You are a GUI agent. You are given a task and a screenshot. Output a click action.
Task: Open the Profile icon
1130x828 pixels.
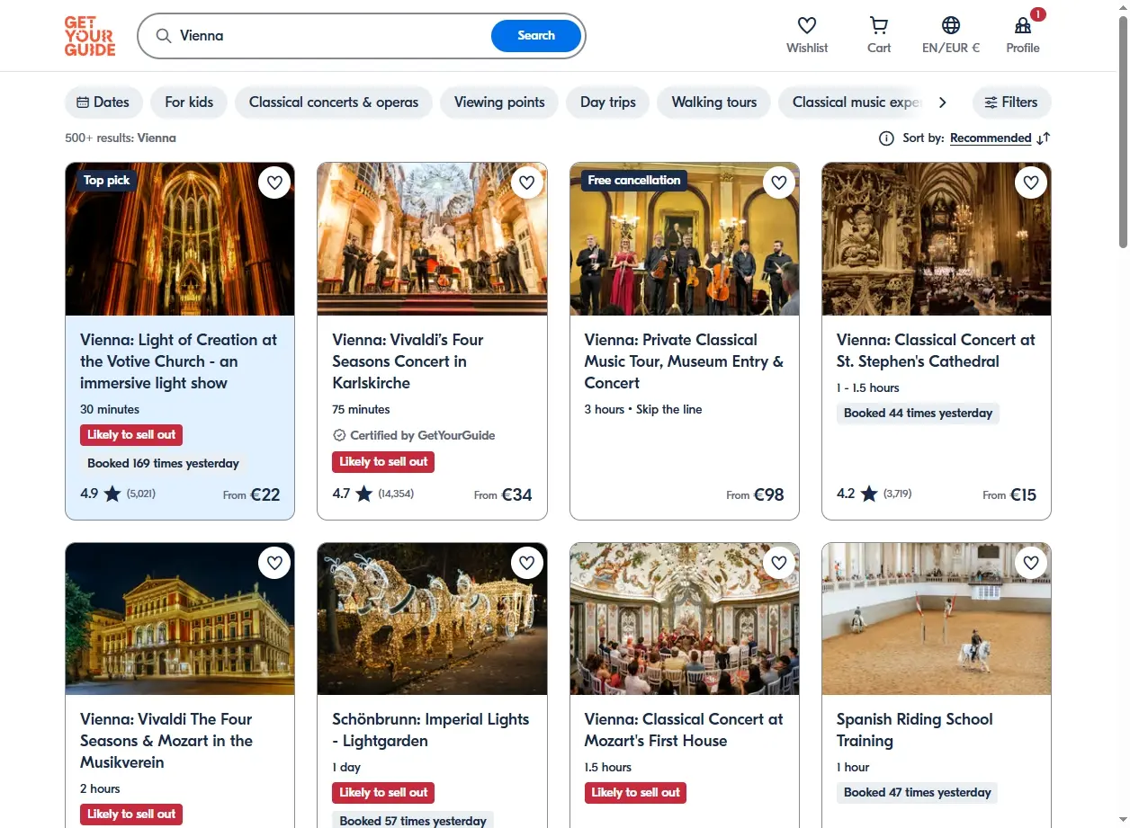[x=1023, y=25]
